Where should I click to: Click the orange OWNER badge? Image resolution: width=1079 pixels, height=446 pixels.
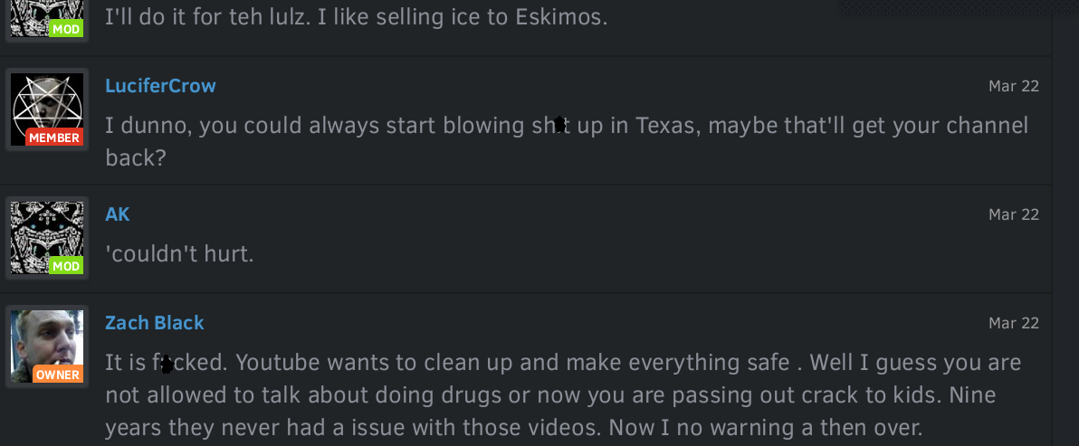tap(57, 375)
